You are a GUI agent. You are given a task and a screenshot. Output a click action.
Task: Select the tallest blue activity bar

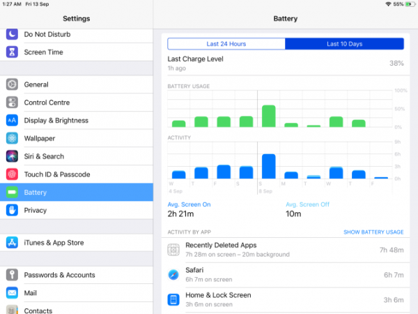click(x=269, y=166)
